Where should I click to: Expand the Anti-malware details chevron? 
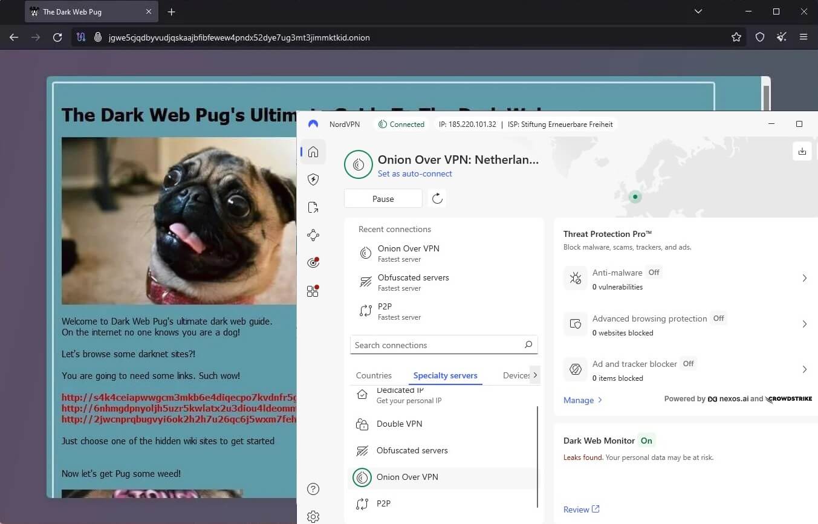point(804,278)
